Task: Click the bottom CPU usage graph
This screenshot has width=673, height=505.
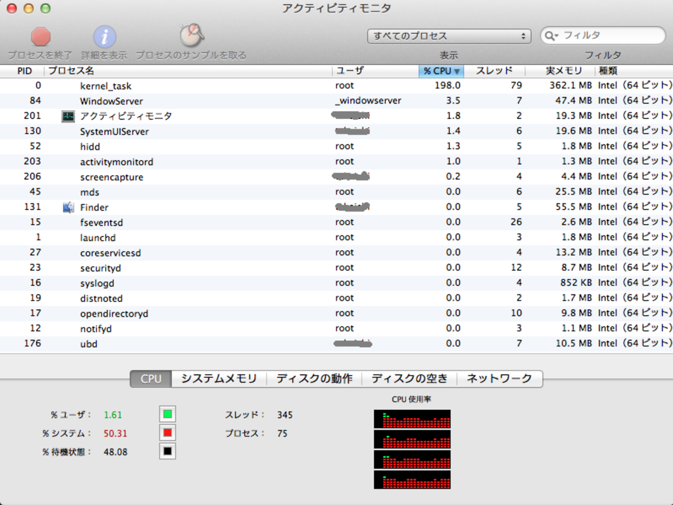Action: tap(412, 480)
